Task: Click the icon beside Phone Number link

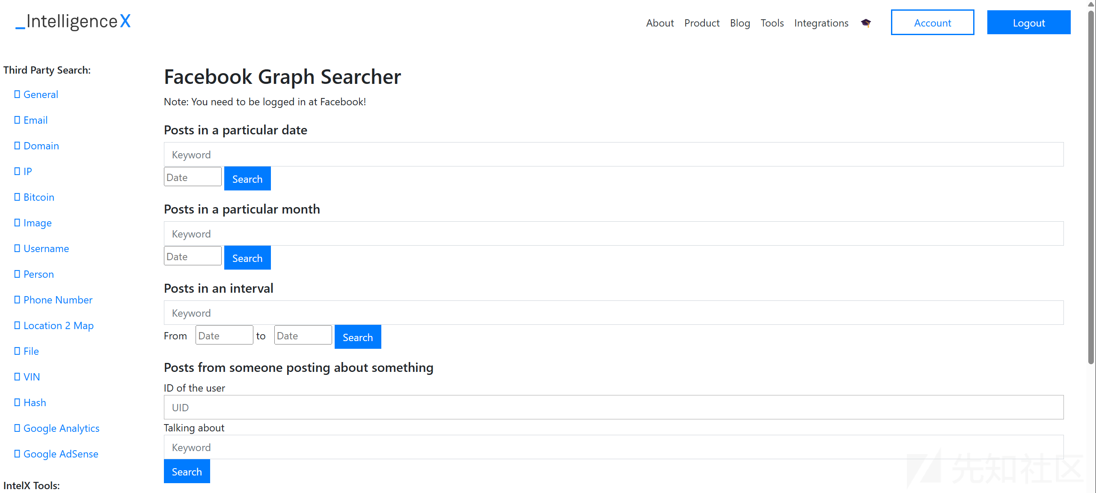Action: 17,300
